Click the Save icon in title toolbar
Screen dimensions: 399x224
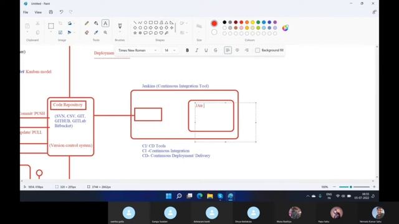(51, 12)
